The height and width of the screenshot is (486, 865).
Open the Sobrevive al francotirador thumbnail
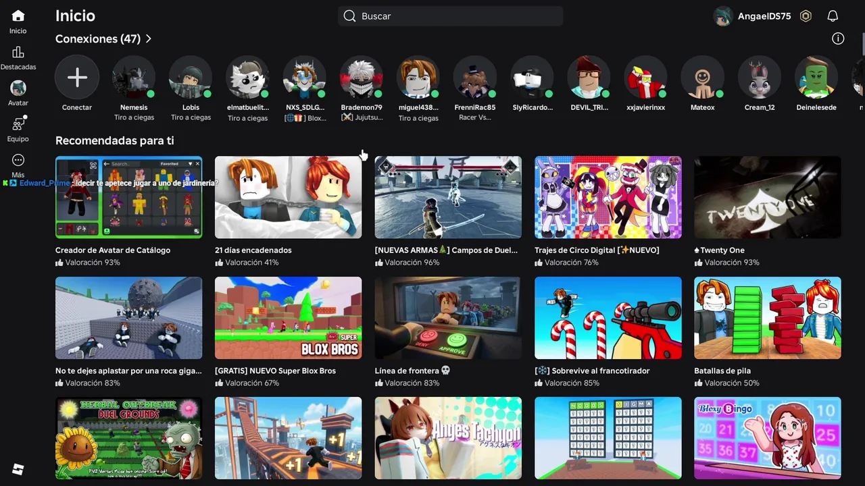tap(608, 318)
